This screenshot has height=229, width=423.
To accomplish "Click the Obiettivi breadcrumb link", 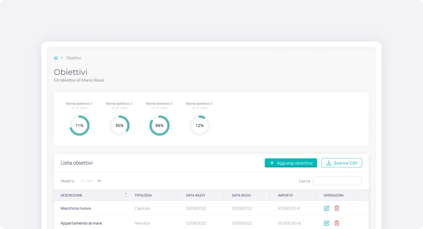I will tap(74, 58).
